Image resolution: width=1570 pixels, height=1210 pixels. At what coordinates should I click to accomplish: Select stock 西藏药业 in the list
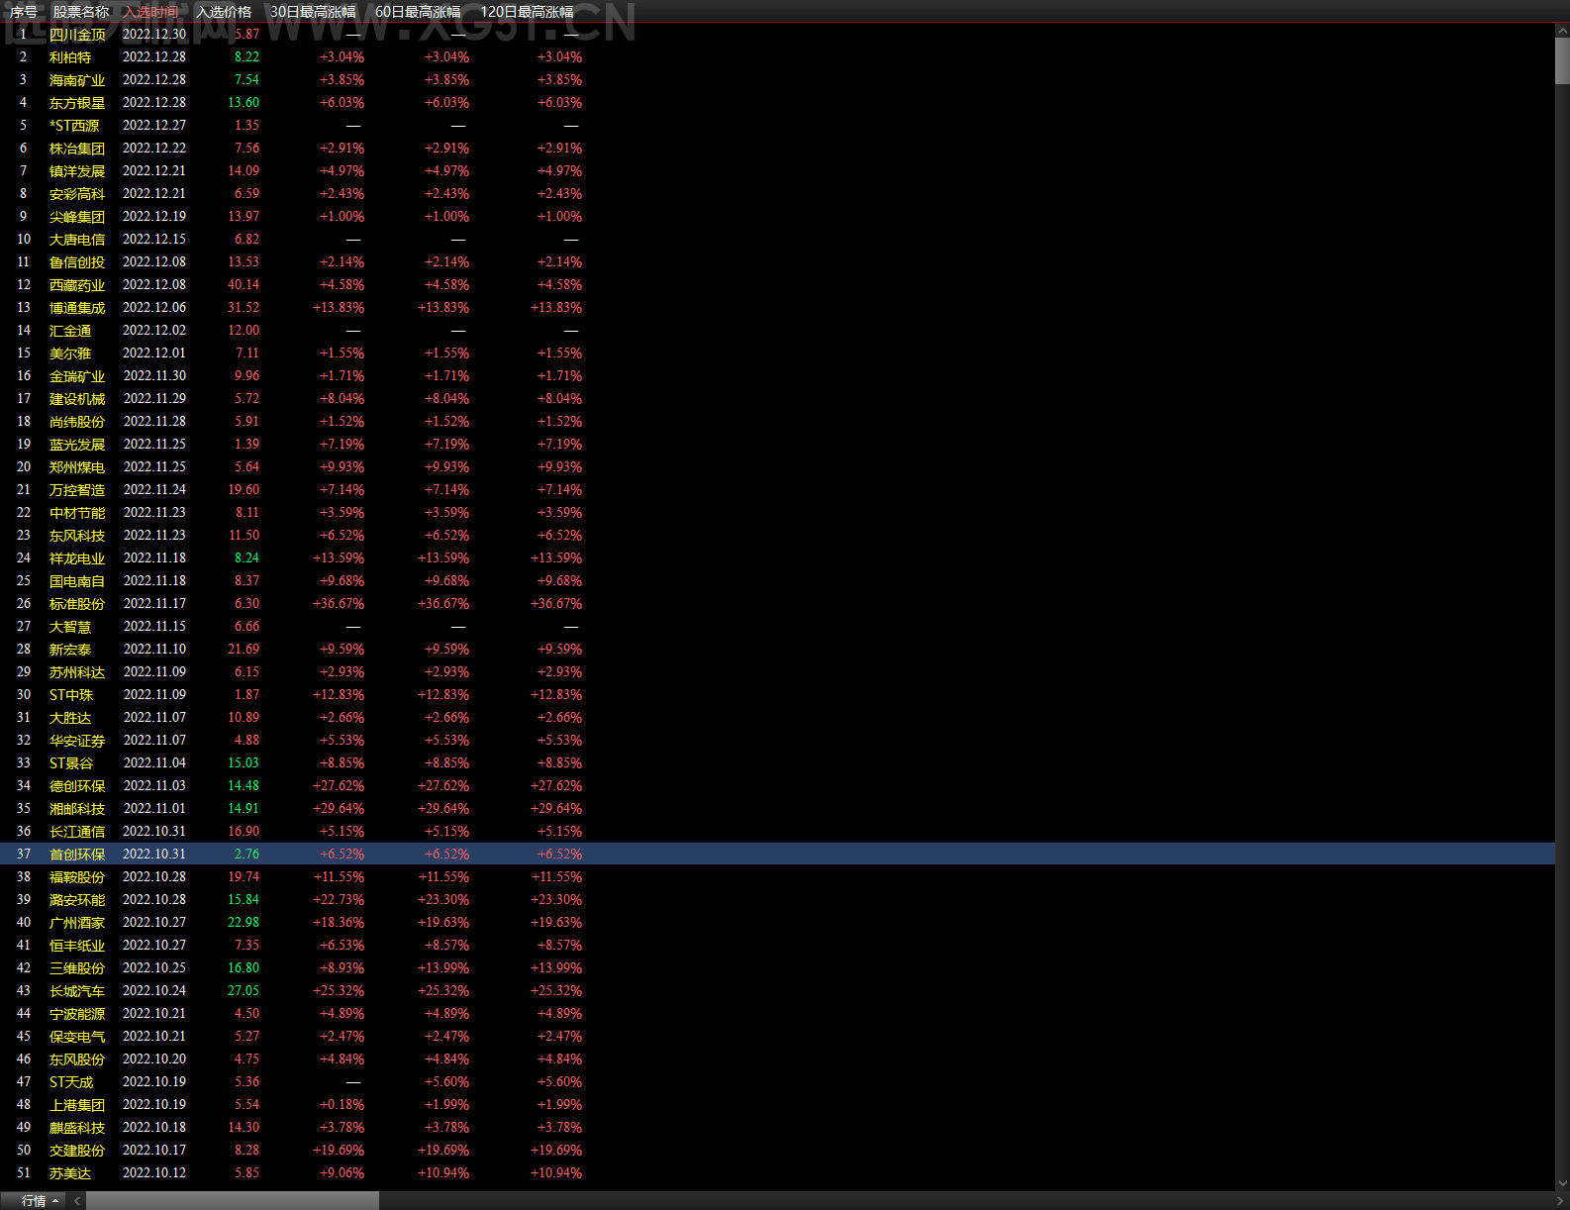tap(77, 285)
